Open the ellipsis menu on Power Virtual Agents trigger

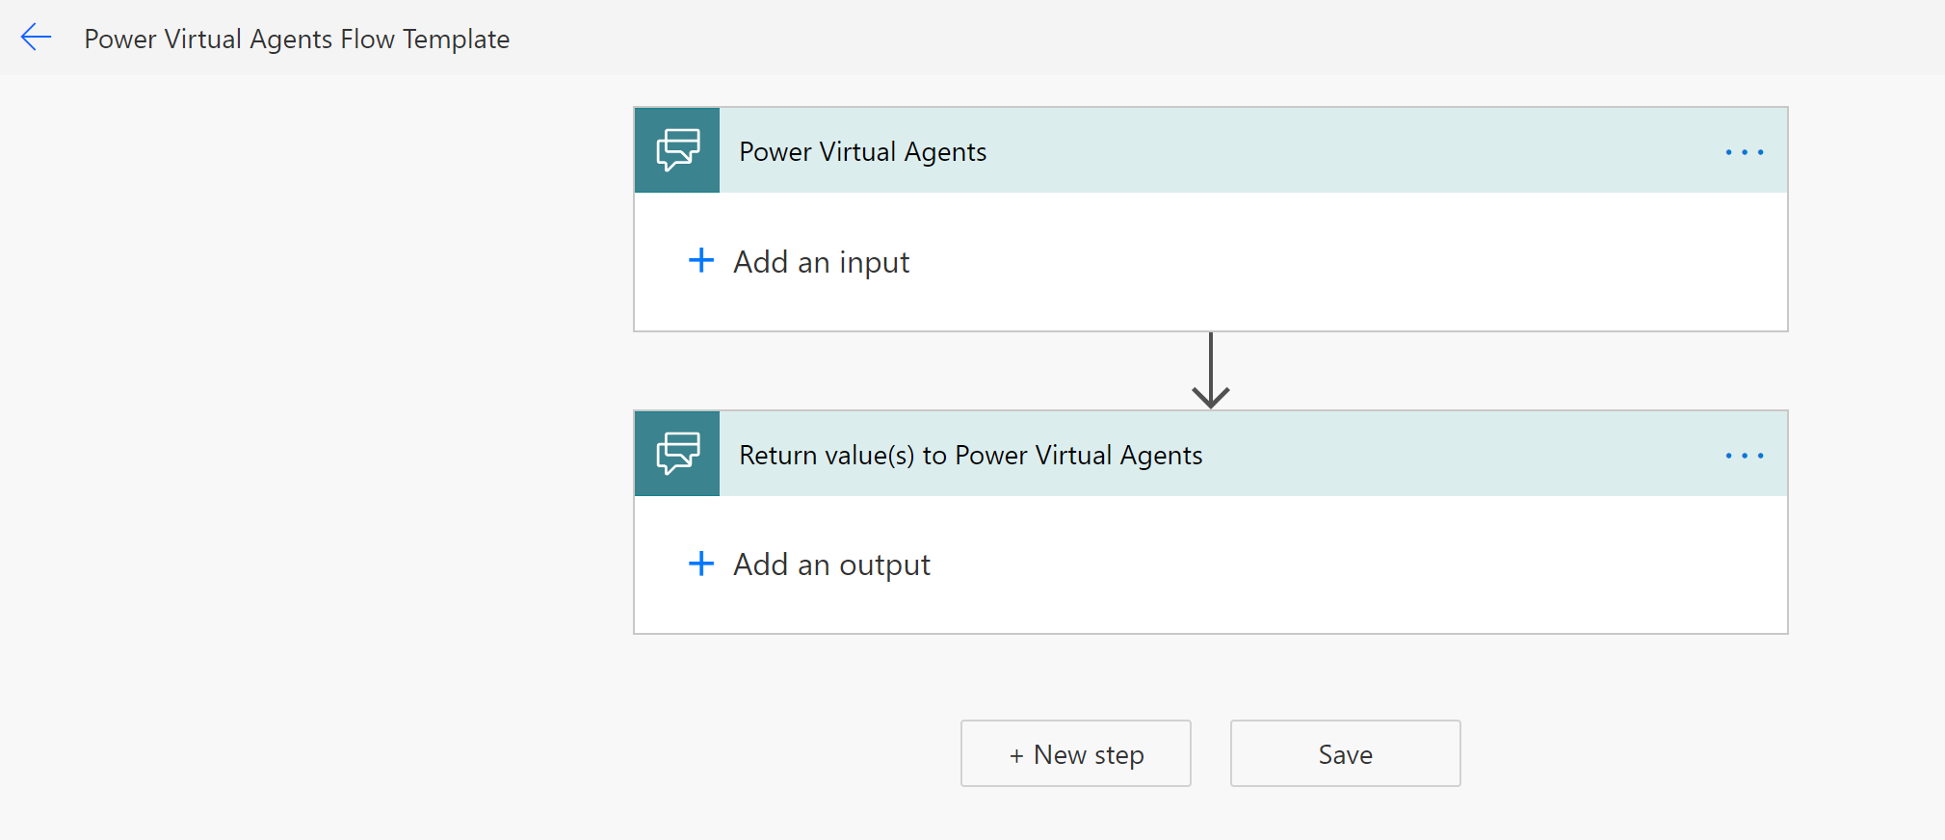pos(1744,152)
